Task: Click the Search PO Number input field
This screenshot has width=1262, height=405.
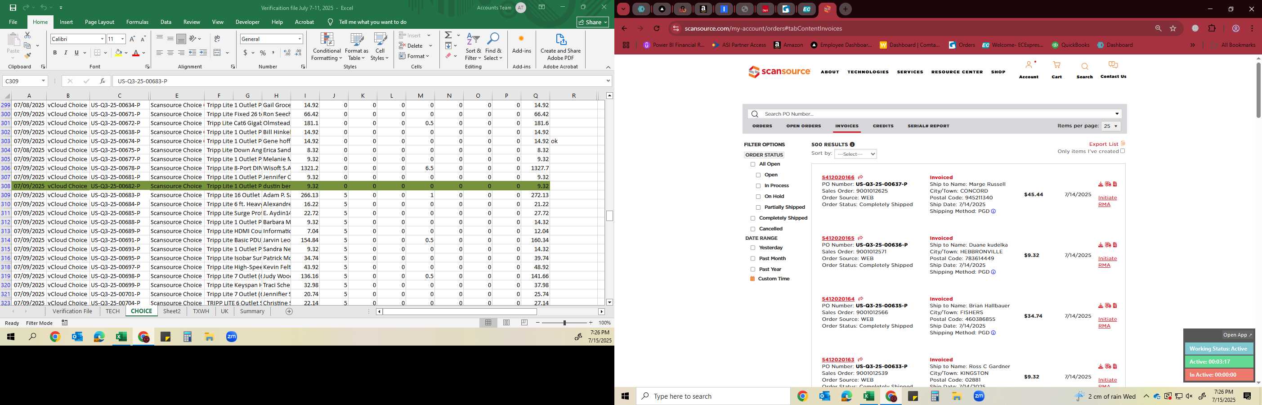Action: [x=935, y=114]
